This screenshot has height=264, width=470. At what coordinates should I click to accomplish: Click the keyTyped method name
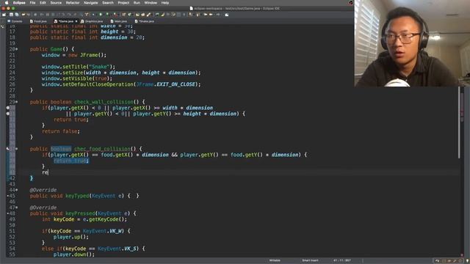coord(77,196)
